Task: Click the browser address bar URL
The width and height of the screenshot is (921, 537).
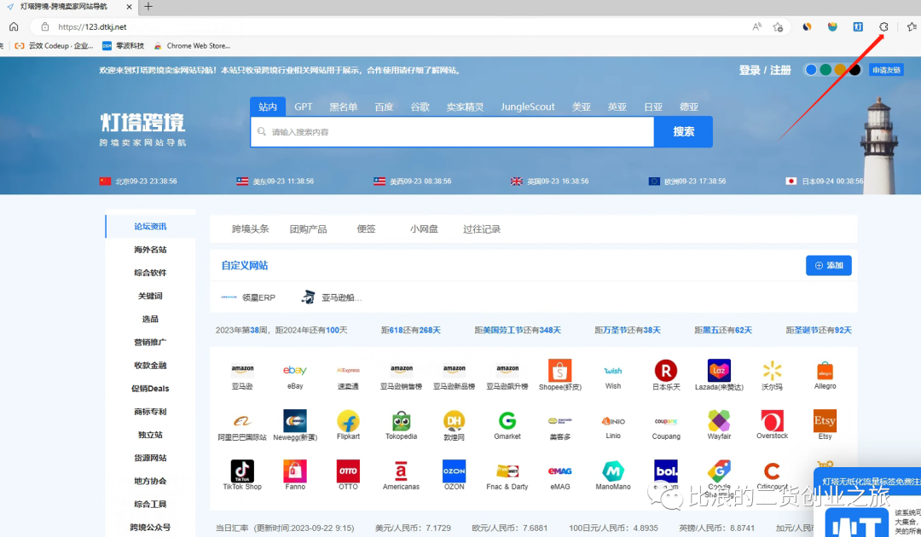Action: click(92, 27)
